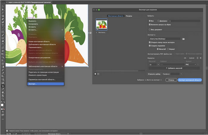Select the Rectangle shape tool
This screenshot has width=208, height=135.
click(2, 32)
